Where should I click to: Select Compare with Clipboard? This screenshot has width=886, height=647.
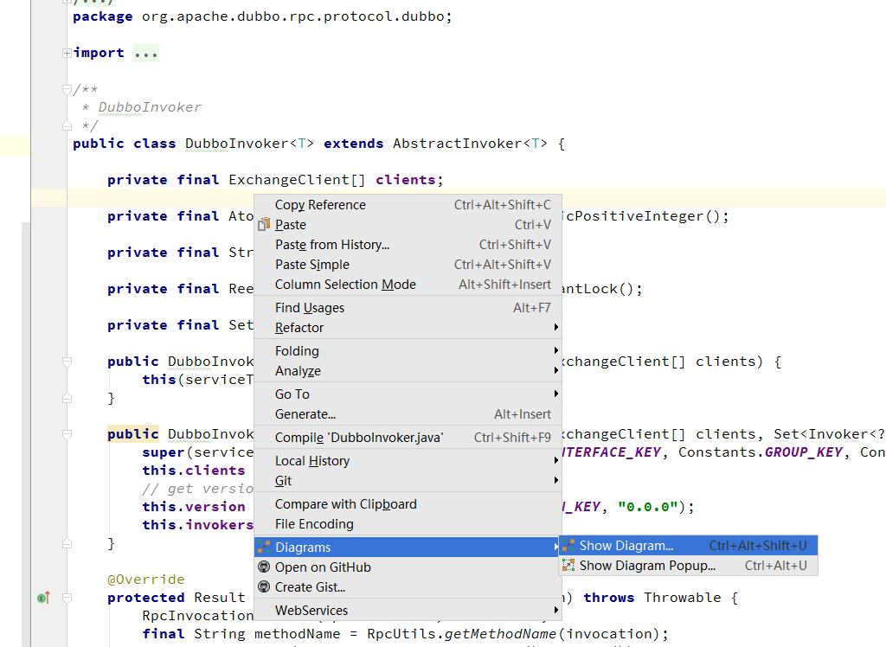pos(408,504)
